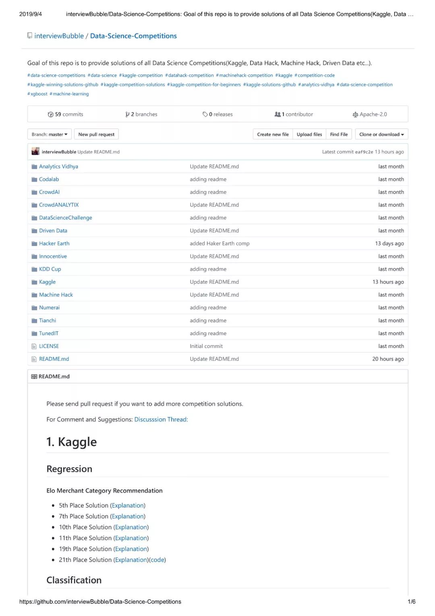The width and height of the screenshot is (435, 616).
Task: Click the file icon for LICENSE
Action: coord(34,346)
